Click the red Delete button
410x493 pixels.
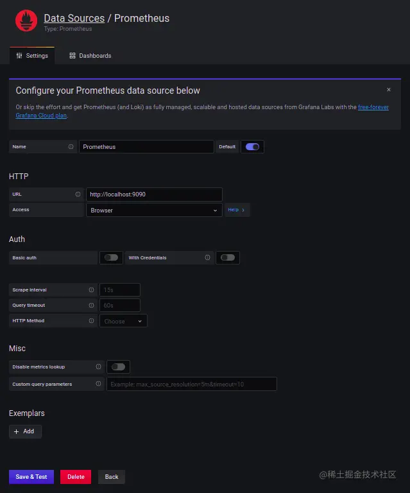76,477
